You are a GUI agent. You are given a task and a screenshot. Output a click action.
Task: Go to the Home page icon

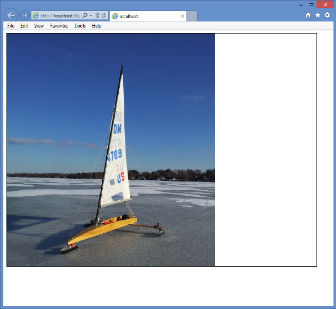[308, 15]
